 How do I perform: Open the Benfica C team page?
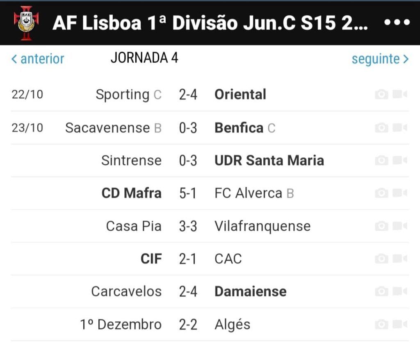coord(245,128)
